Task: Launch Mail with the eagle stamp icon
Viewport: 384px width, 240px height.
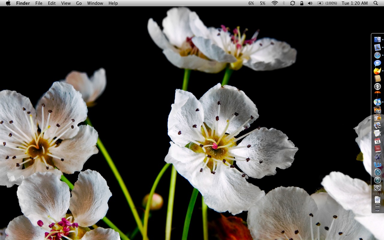Action: (x=377, y=47)
